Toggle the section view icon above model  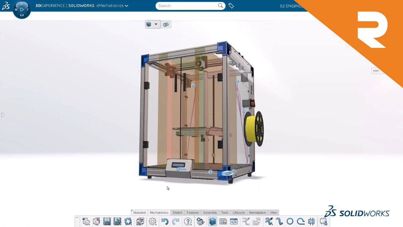coord(166,24)
